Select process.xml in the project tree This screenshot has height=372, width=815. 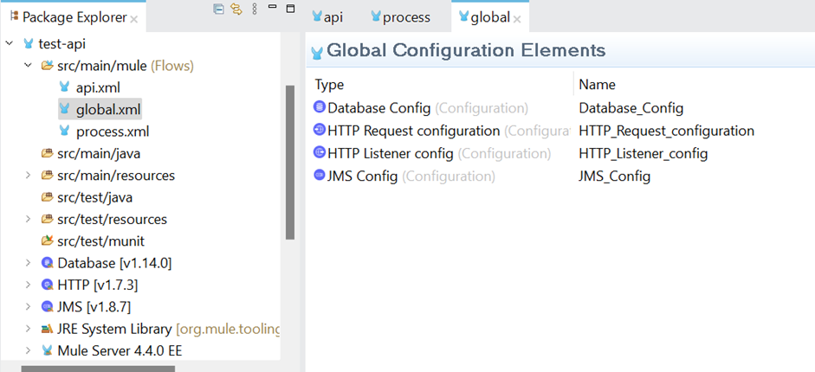coord(112,131)
